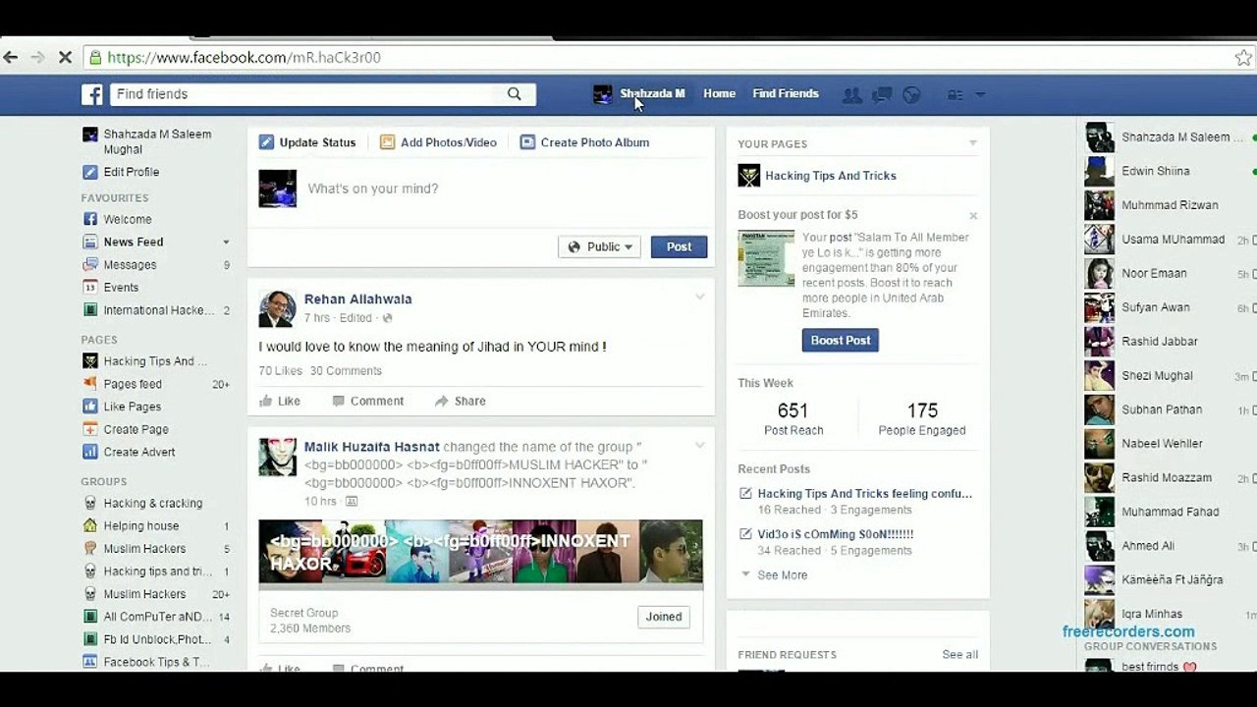Select News Feed in Favourites

click(x=134, y=243)
